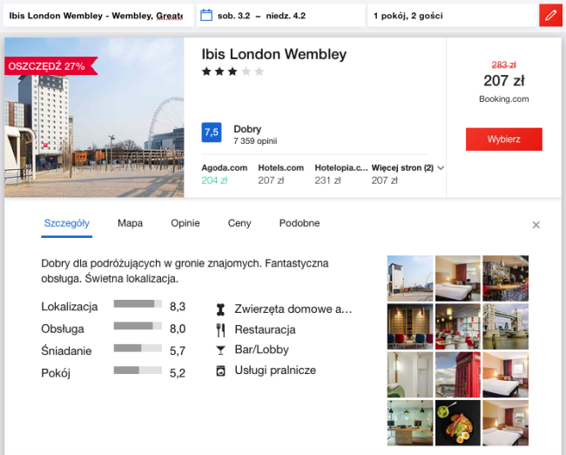Open the twin beds room thumbnail in top row
The height and width of the screenshot is (455, 566).
458,278
